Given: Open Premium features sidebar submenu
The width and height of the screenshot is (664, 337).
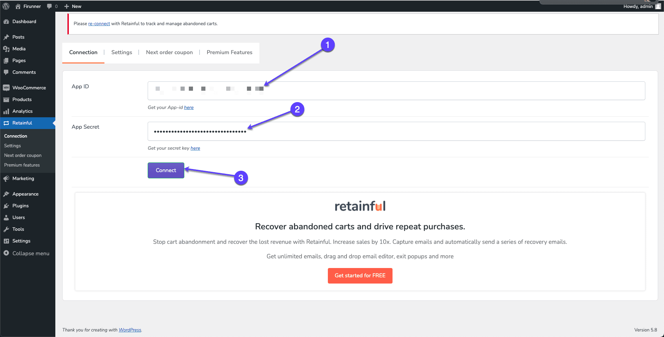Looking at the screenshot, I should pyautogui.click(x=22, y=165).
